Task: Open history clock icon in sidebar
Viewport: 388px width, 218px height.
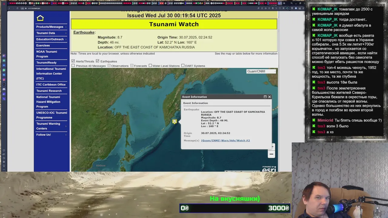Action: coord(4,158)
